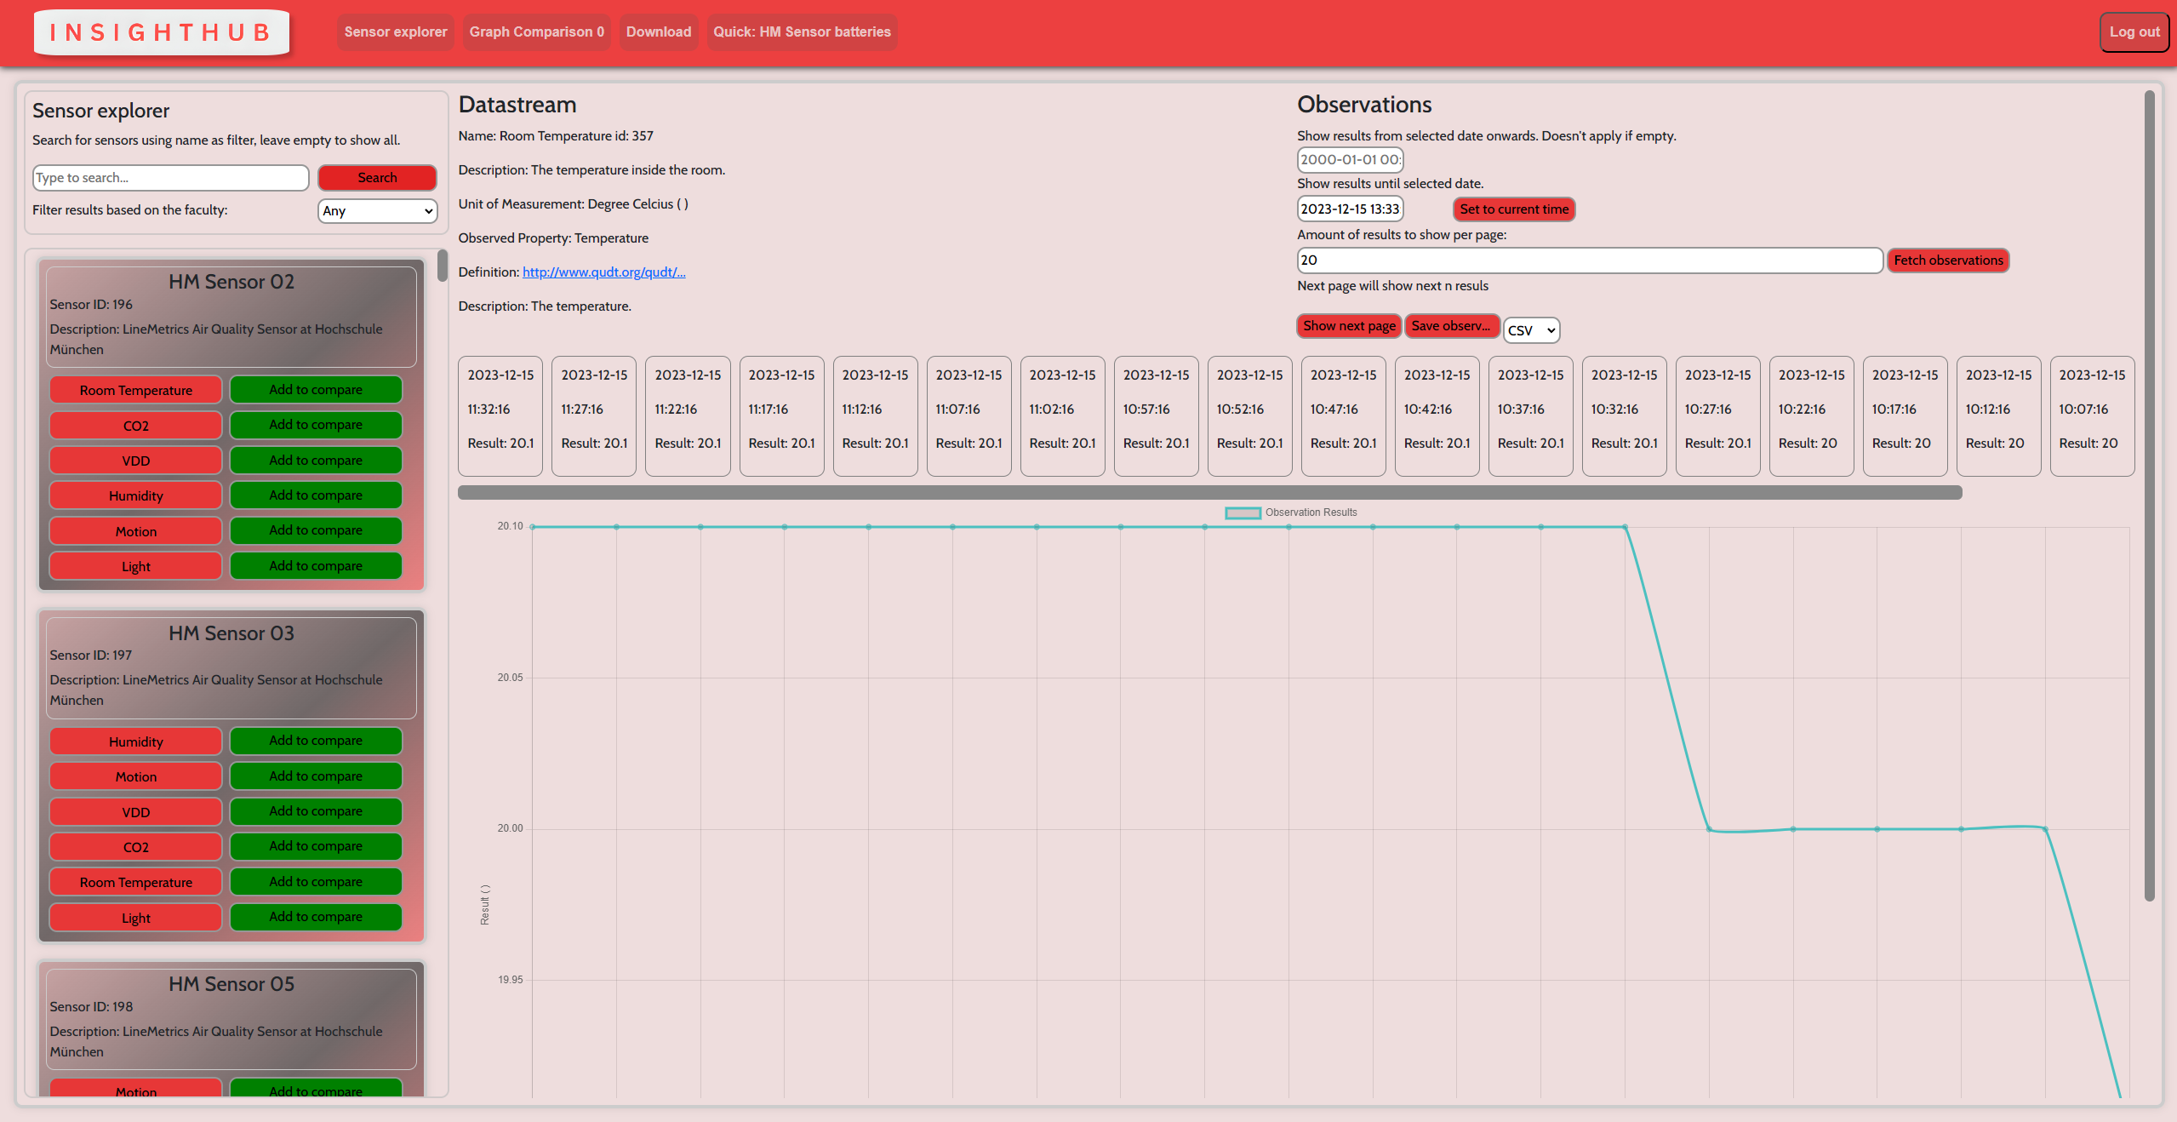The image size is (2177, 1122).
Task: Click the INSIGHTHUB logo
Action: (x=161, y=32)
